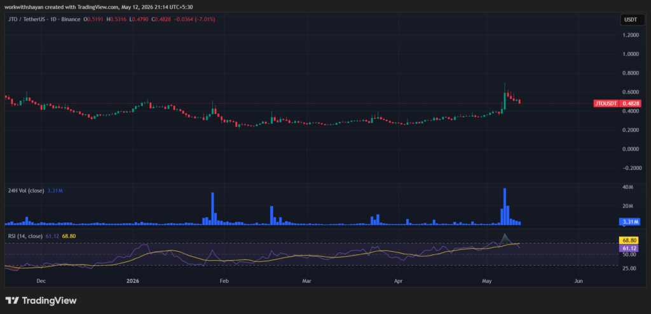Click the Apr label on time axis
Viewport: 651px width, 314px height.
[398, 281]
